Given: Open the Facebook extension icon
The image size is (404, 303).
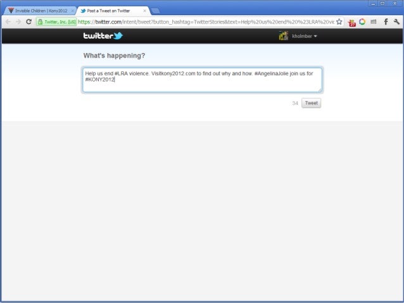Looking at the screenshot, I should pyautogui.click(x=386, y=22).
